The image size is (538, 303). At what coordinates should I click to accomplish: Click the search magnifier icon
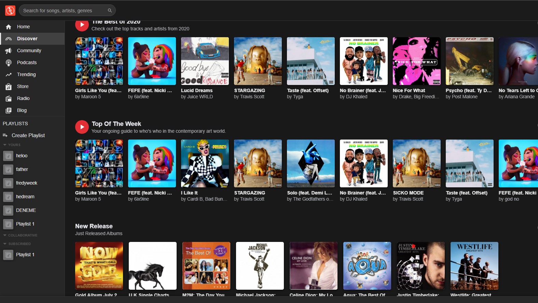click(110, 11)
